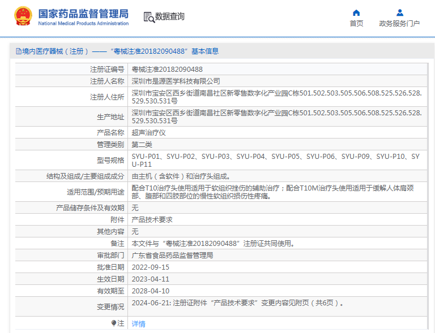The height and width of the screenshot is (333, 435).
Task: Open the 首页 home link text
Action: click(x=356, y=24)
